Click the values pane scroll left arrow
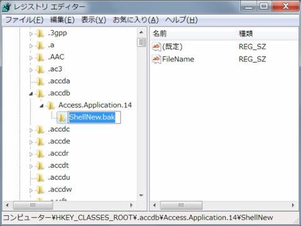This screenshot has height=226, width=301. tap(155, 205)
